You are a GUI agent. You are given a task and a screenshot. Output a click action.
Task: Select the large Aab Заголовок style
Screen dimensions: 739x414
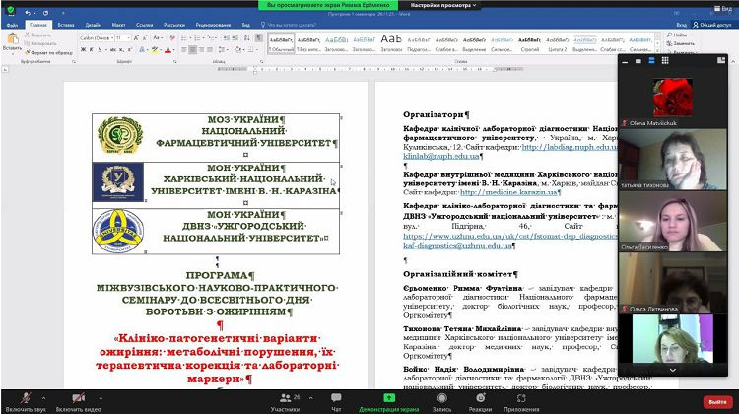(x=391, y=43)
